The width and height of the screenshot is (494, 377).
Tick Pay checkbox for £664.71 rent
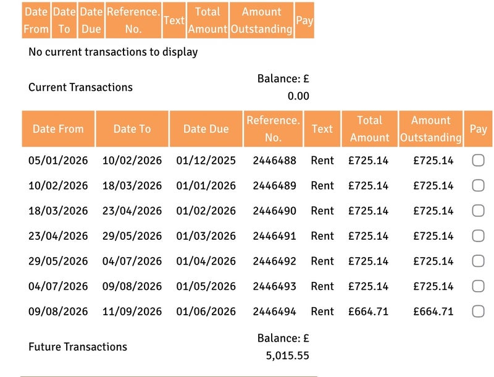pyautogui.click(x=478, y=311)
